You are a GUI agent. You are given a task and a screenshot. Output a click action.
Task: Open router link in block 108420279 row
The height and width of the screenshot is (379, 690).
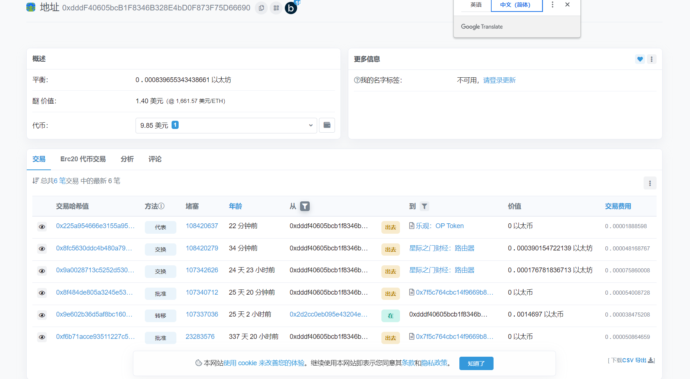click(442, 248)
